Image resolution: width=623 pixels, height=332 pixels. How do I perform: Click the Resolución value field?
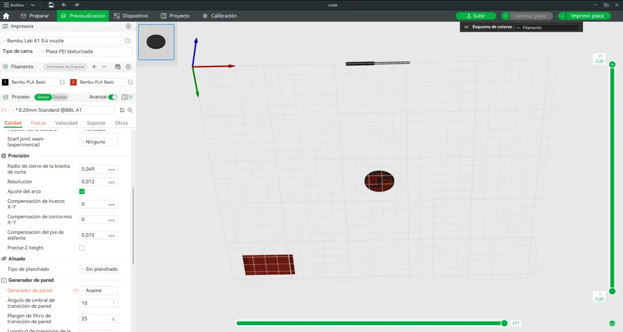(x=98, y=182)
